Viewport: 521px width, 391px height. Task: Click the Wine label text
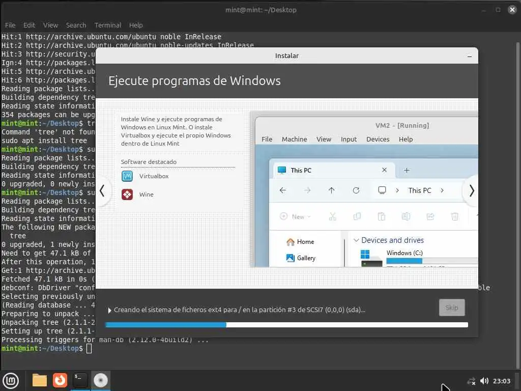pos(146,194)
